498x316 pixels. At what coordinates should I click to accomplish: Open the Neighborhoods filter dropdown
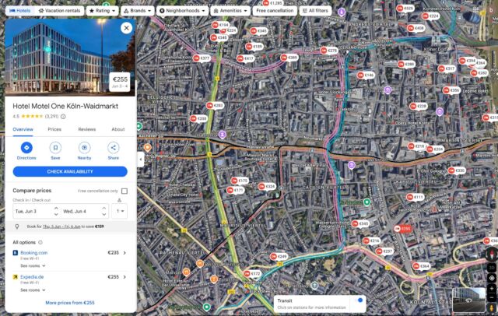tap(182, 10)
